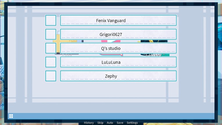The image size is (222, 125).
Task: Open Settings from the quick menu
Action: coord(132,123)
